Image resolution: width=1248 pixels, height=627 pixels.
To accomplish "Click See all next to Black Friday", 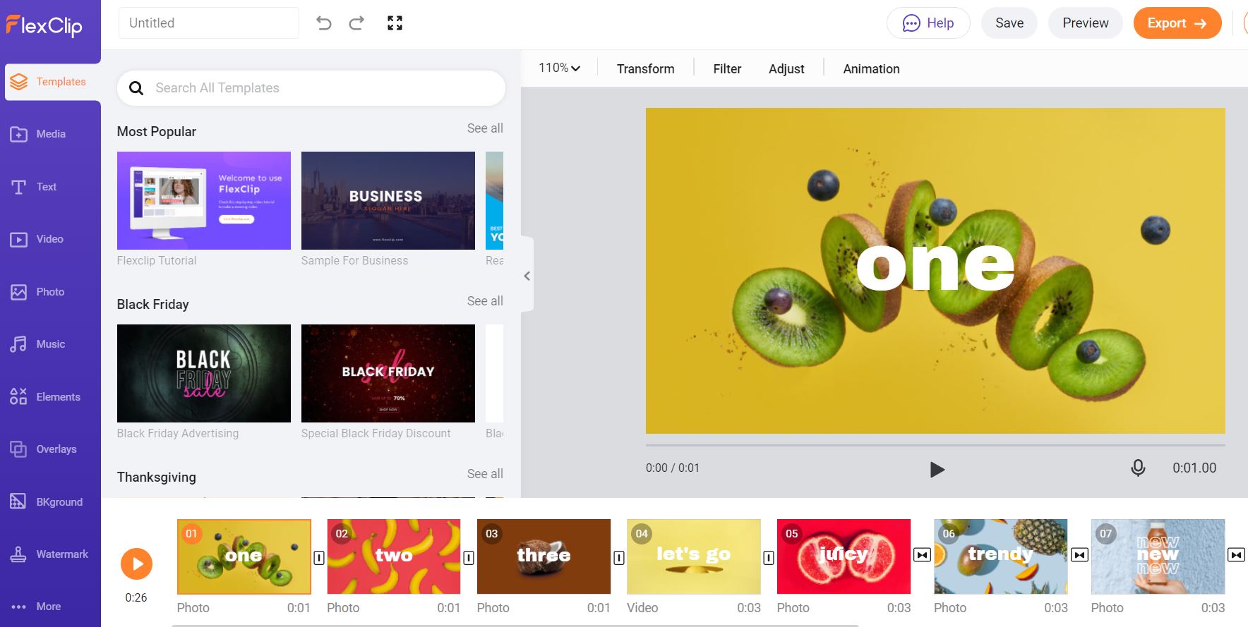I will tap(485, 301).
